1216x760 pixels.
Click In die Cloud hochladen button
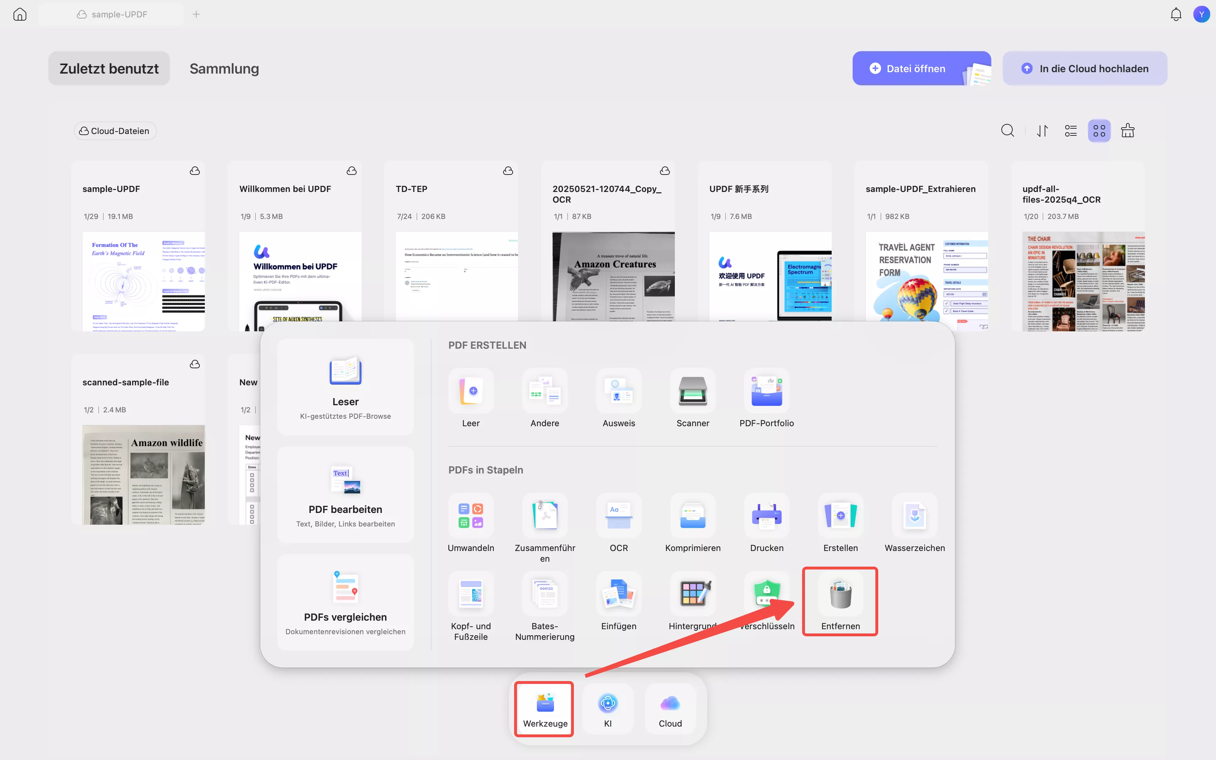(x=1084, y=68)
